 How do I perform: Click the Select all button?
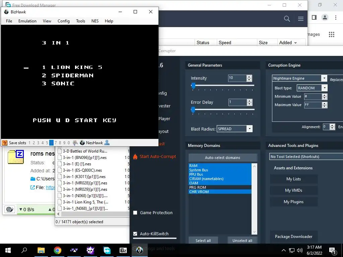[203, 240]
